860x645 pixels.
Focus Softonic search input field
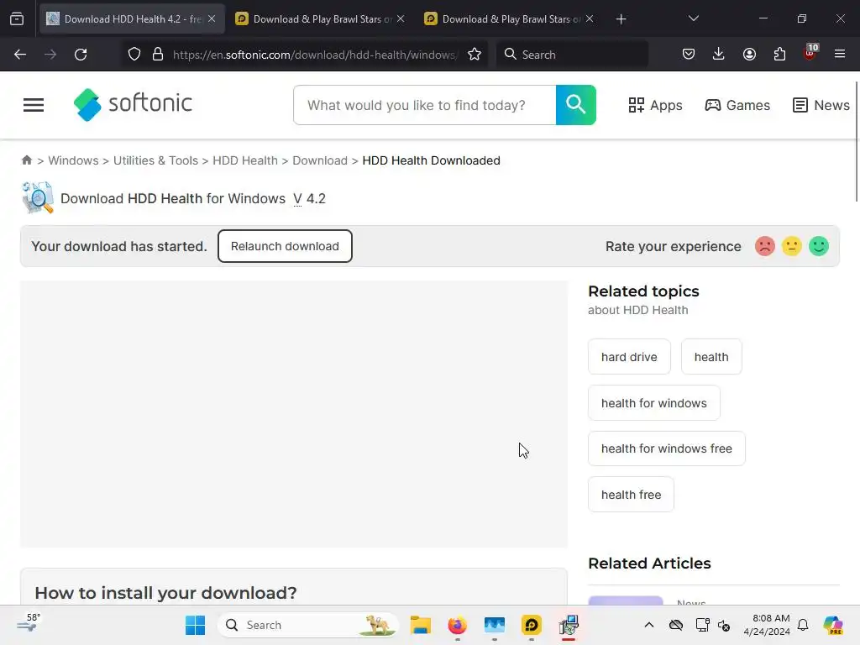coord(425,105)
